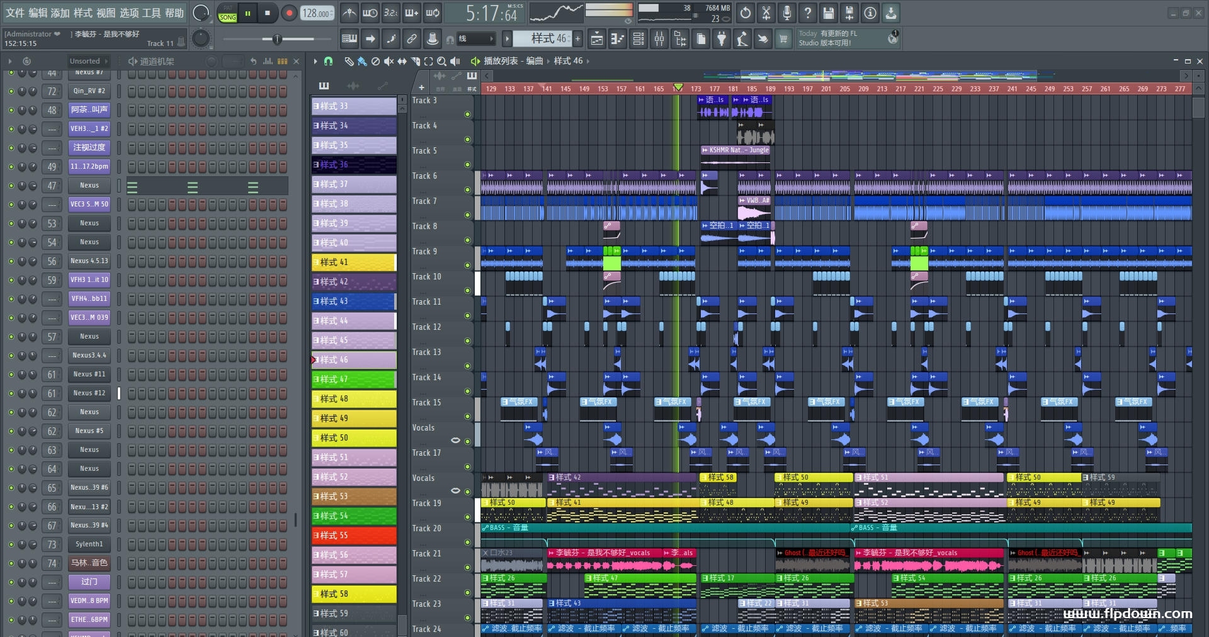Click the microphone recording icon
The image size is (1209, 637).
point(786,13)
